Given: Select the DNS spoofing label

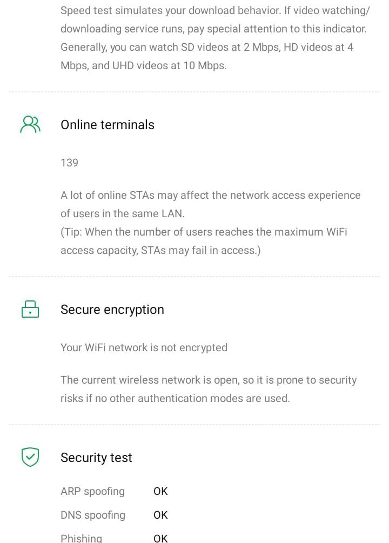Looking at the screenshot, I should (x=93, y=515).
